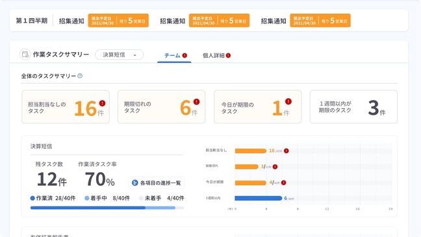Click the 今日が期限 orange chart bar
This screenshot has width=421, height=237.
tap(251, 183)
